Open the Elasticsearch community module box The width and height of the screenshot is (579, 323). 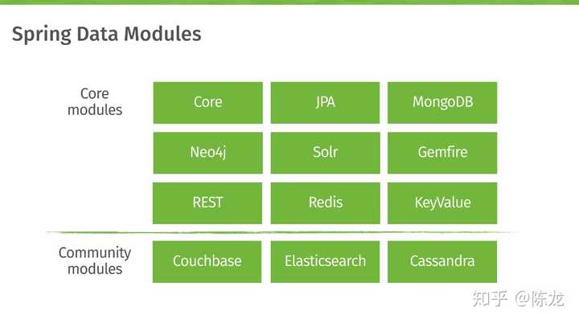(325, 261)
